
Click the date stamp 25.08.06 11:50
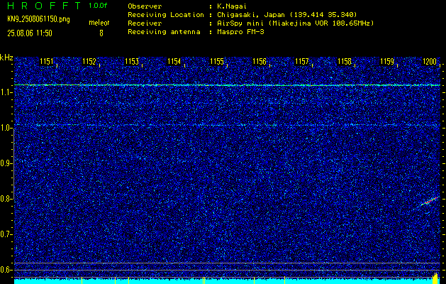pos(30,33)
